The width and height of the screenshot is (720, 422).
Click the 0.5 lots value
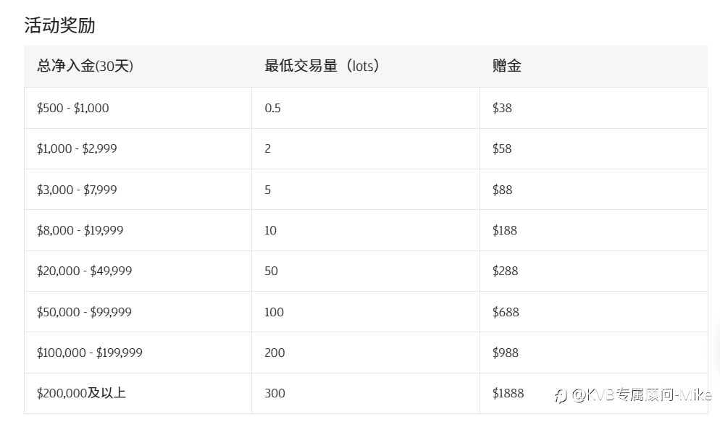[x=273, y=109]
